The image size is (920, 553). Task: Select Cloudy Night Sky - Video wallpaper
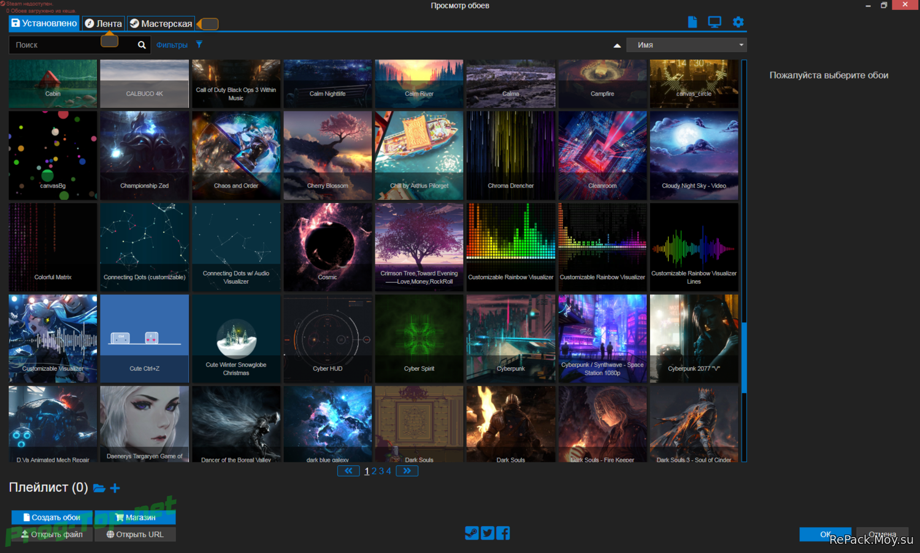point(694,155)
